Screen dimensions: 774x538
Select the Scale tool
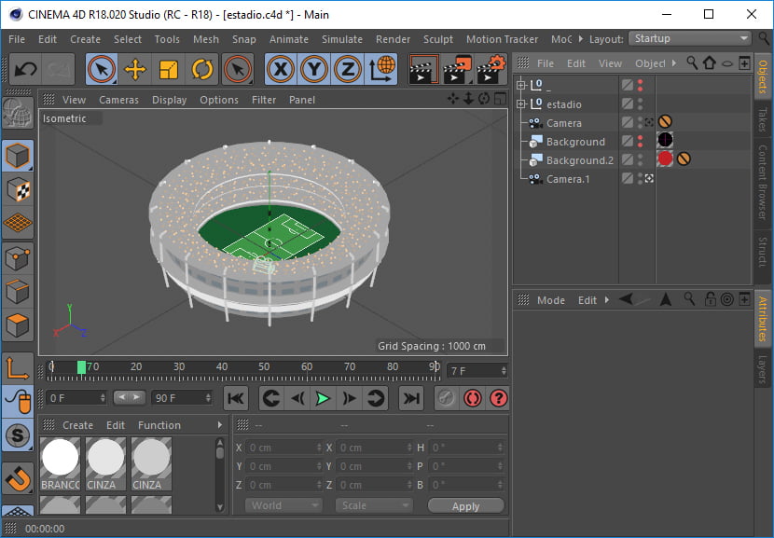pyautogui.click(x=169, y=69)
